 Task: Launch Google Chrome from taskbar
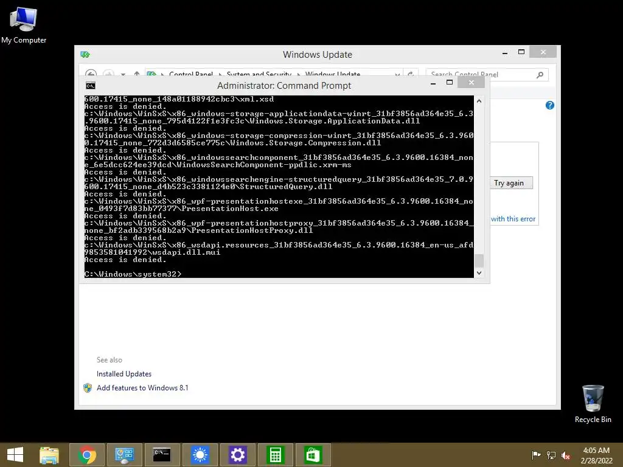[x=87, y=455]
